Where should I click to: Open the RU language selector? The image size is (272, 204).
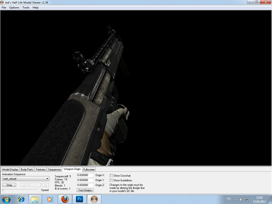pyautogui.click(x=229, y=199)
